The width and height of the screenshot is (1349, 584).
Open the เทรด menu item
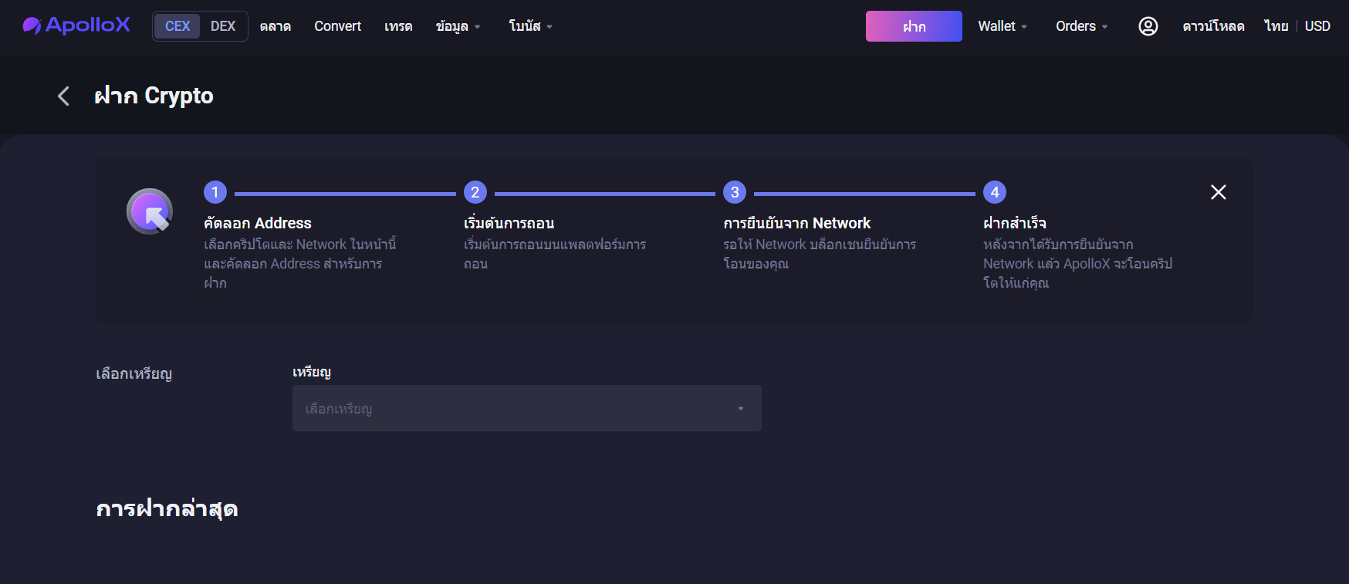tap(398, 26)
